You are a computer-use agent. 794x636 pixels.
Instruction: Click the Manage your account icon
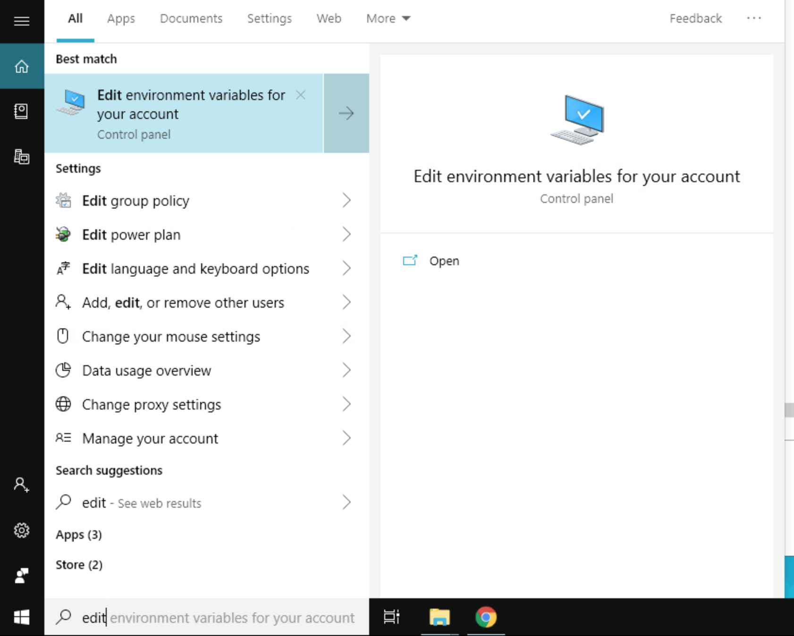[63, 438]
